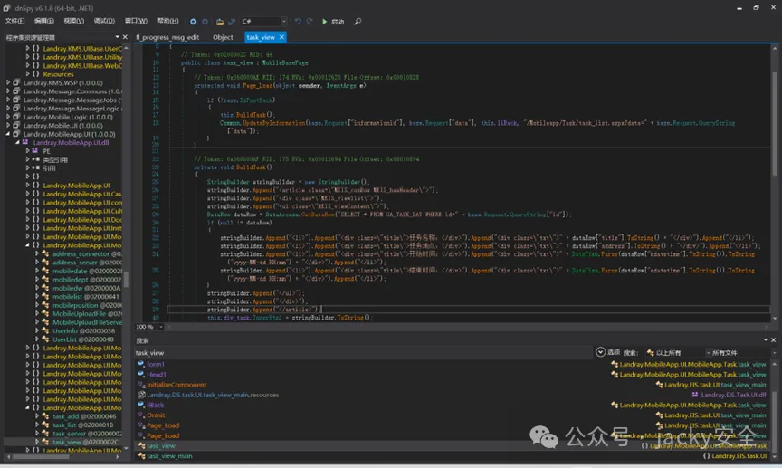Expand the Landray.KMS.WSP assembly node
This screenshot has height=468, width=782.
click(x=8, y=82)
